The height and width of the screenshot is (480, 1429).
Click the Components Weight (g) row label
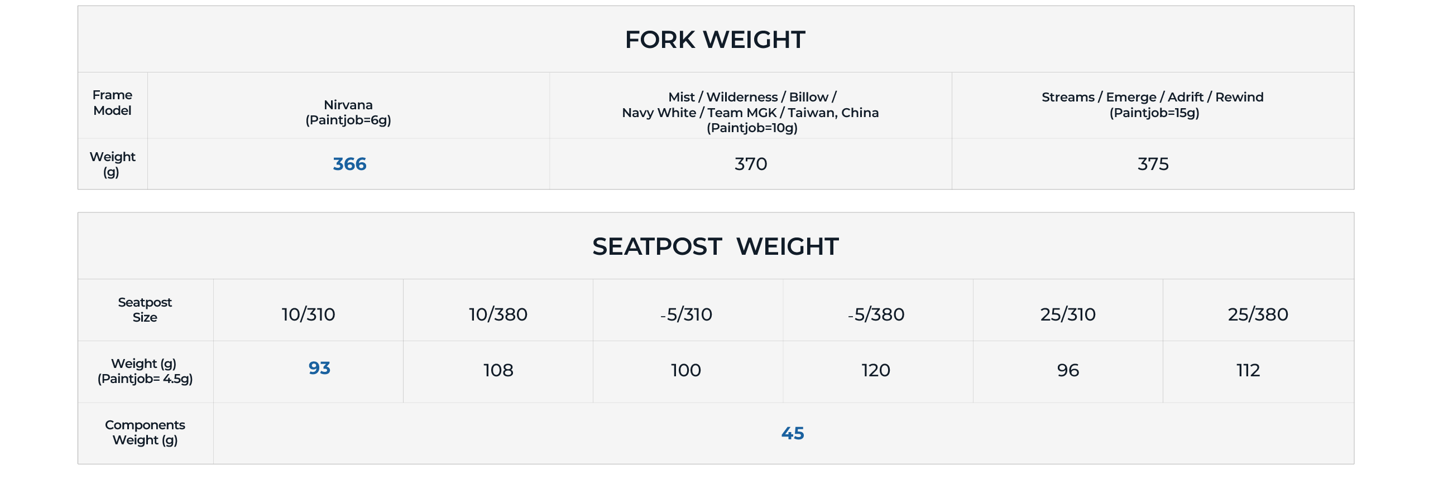click(x=145, y=433)
